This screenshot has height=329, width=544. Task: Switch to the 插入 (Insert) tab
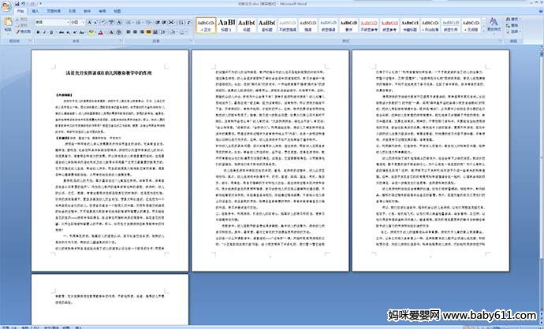tap(35, 13)
